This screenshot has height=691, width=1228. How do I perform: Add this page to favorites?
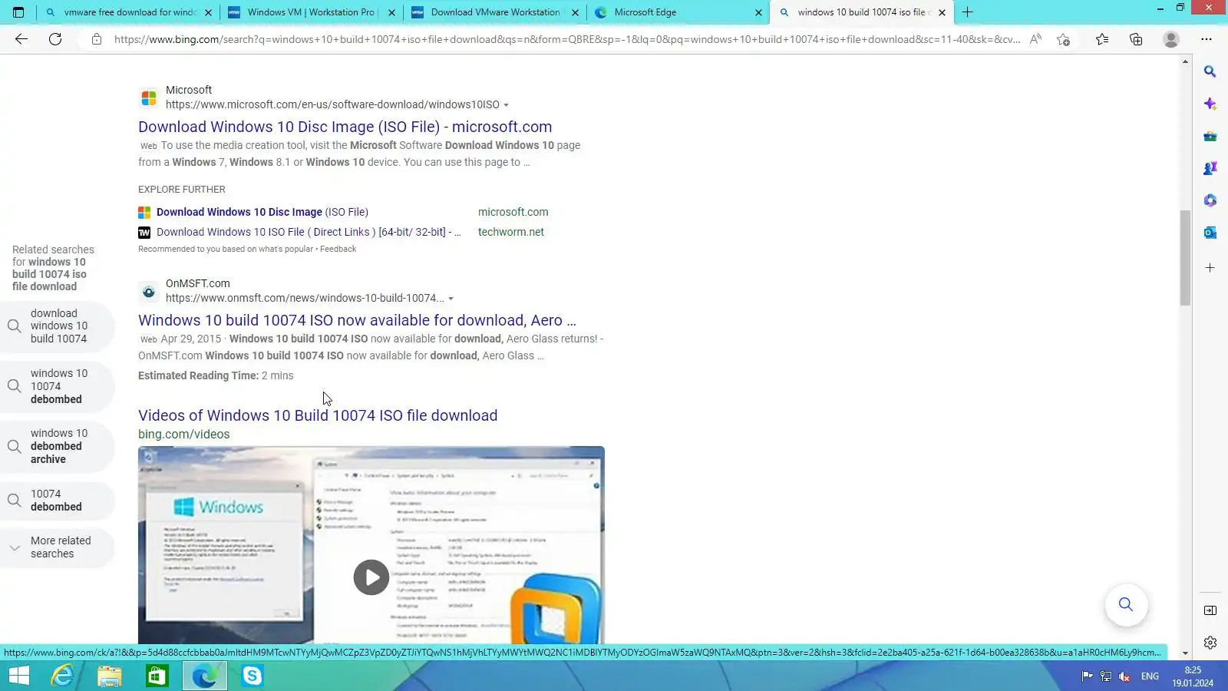pyautogui.click(x=1063, y=39)
